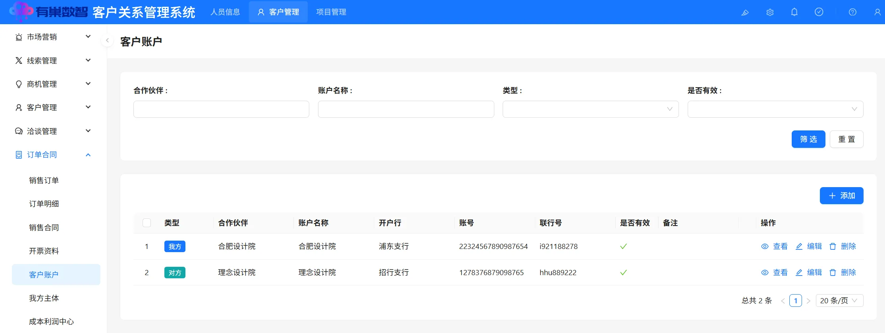Click the 对方 type tag

click(175, 273)
